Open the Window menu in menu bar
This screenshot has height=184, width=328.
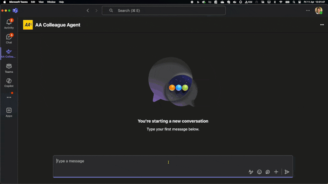point(51,2)
